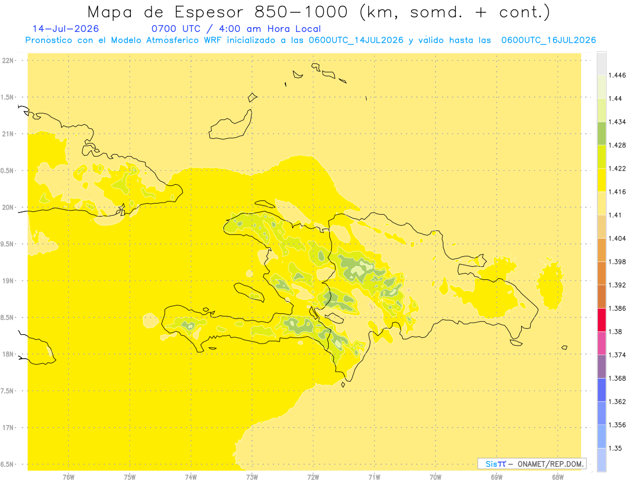Click the pink legend swatch between 1.374 and 1.38

(x=601, y=343)
